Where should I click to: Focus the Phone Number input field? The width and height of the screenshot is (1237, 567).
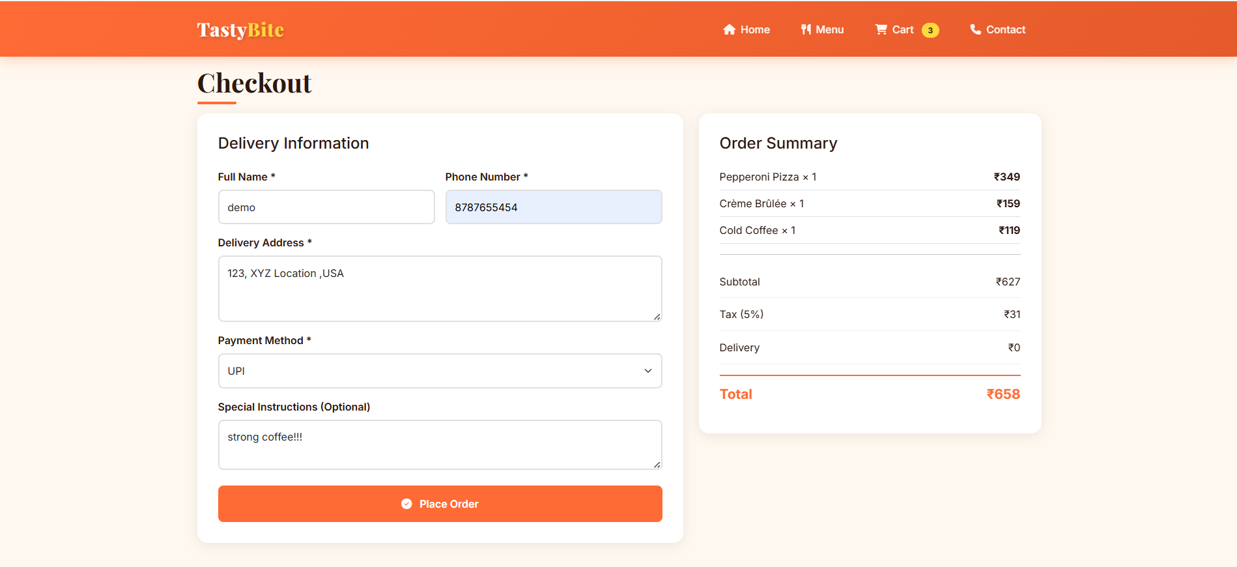pos(554,207)
